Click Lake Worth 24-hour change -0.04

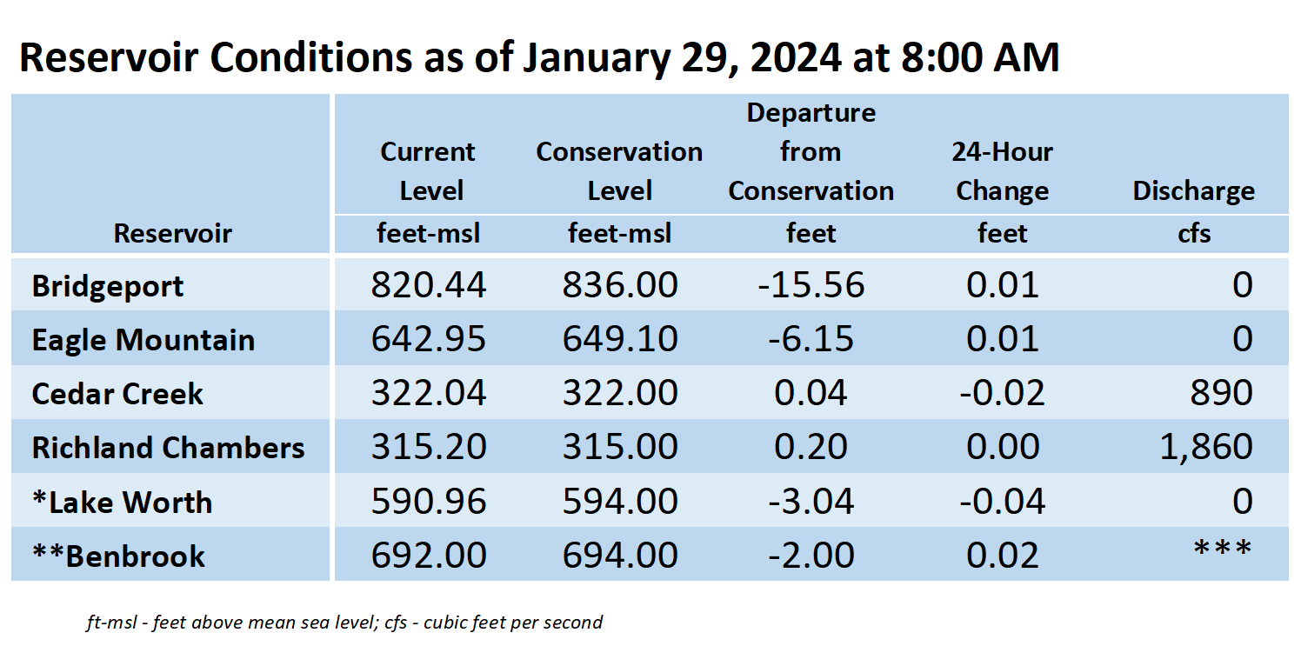pos(1002,501)
